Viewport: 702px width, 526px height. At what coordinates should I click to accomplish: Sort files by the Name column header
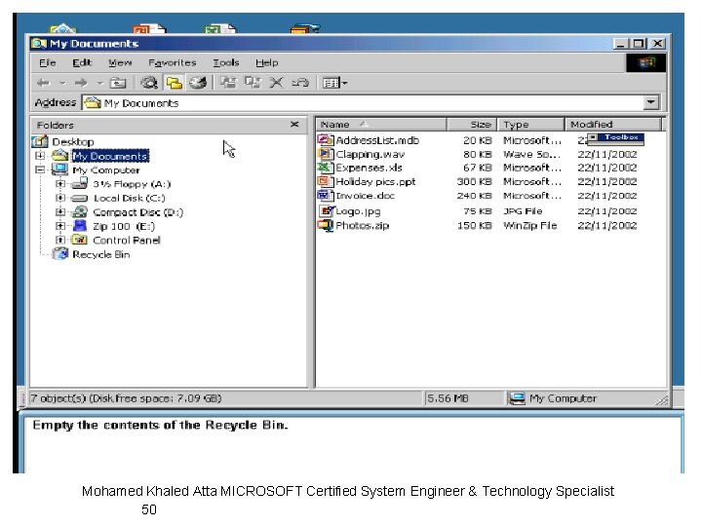coord(381,125)
